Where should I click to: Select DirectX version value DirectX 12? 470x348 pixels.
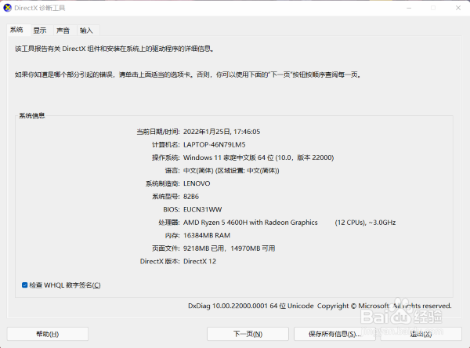coord(200,261)
